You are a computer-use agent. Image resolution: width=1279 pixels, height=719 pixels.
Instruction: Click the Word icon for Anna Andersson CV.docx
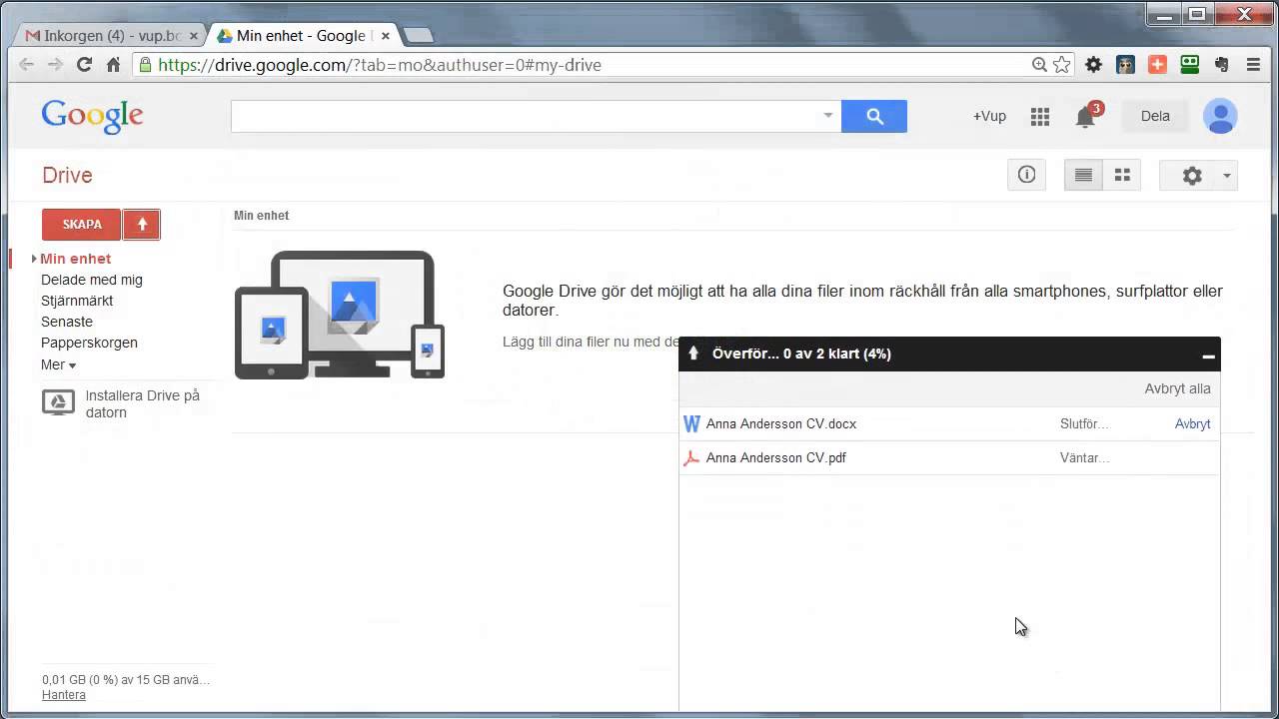point(690,423)
